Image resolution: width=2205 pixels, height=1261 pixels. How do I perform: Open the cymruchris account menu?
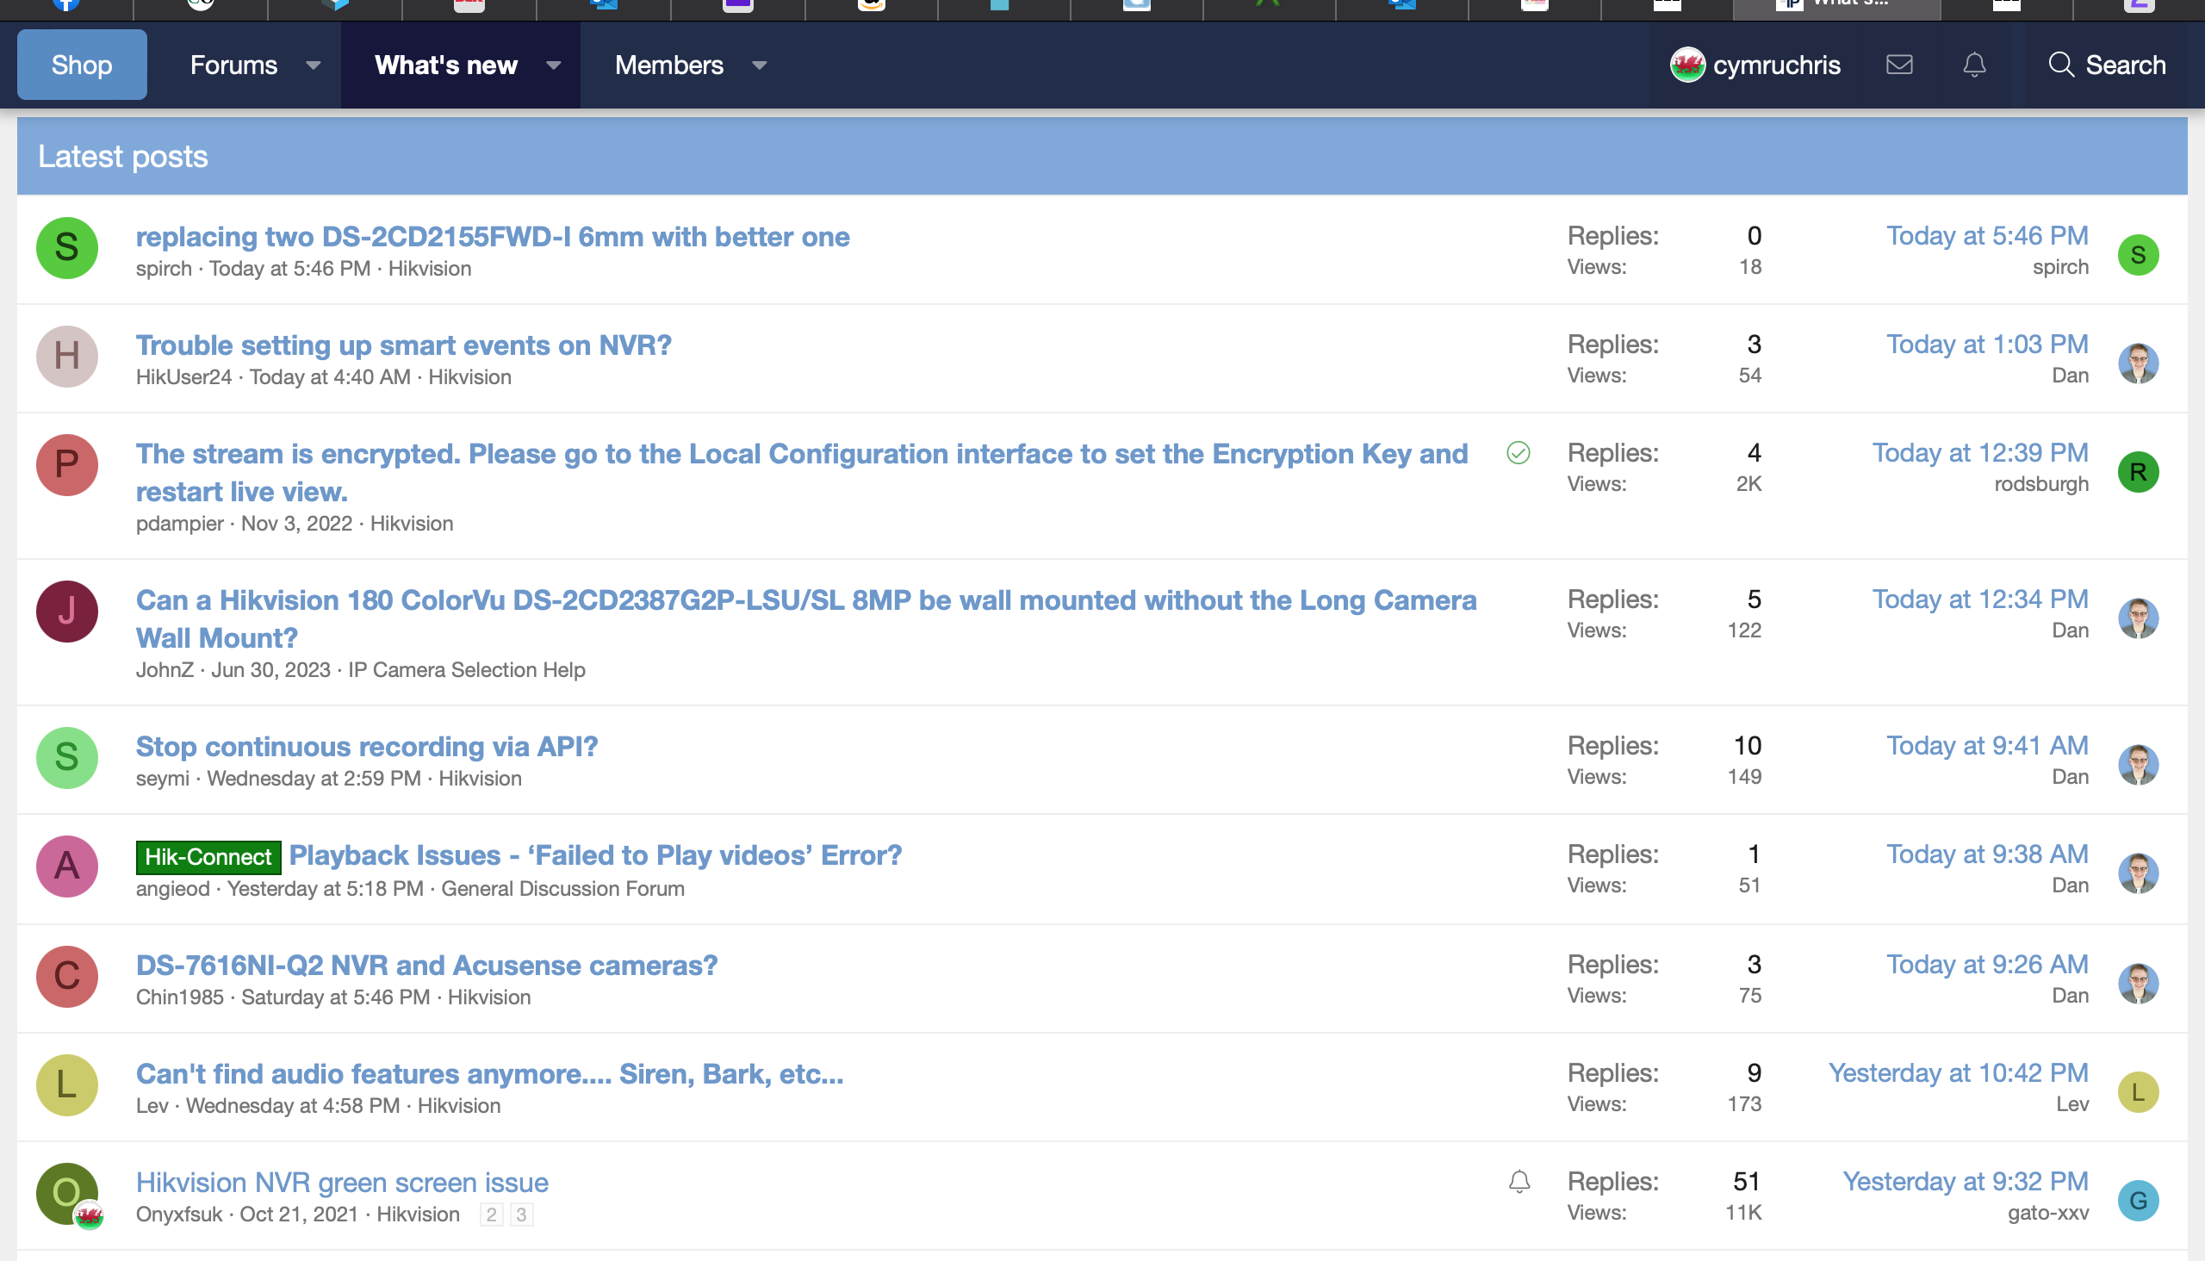[x=1755, y=65]
